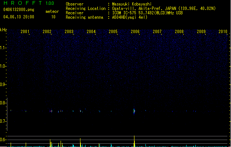Click the 2010 time axis marker
Image resolution: width=231 pixels, height=147 pixels.
tap(223, 31)
